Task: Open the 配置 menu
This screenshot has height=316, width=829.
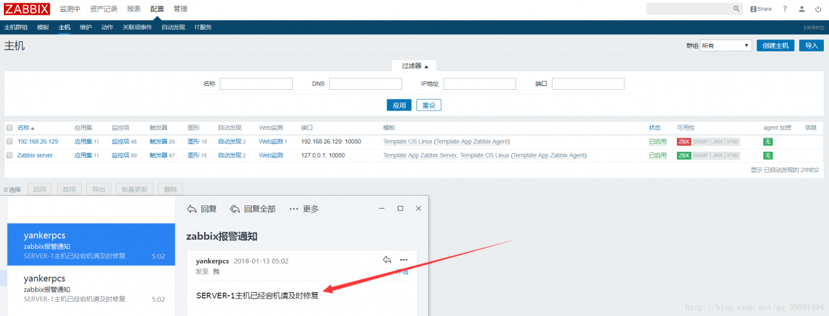Action: pos(157,9)
